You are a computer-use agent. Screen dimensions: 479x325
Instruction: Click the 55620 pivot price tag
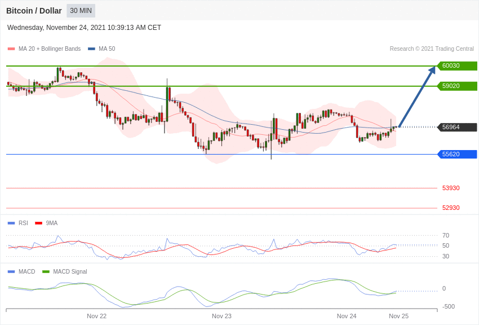coord(456,154)
